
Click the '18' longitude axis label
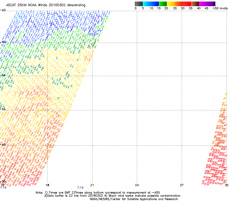click(x=47, y=185)
